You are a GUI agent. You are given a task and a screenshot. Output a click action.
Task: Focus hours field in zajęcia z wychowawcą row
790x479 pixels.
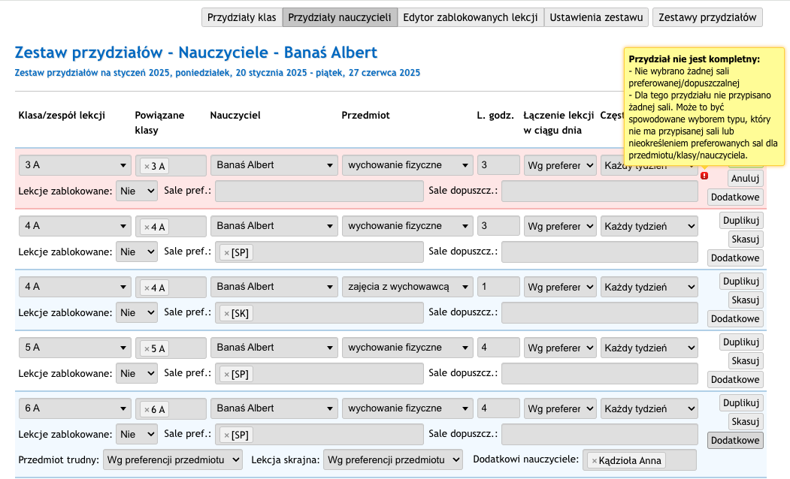coord(498,287)
